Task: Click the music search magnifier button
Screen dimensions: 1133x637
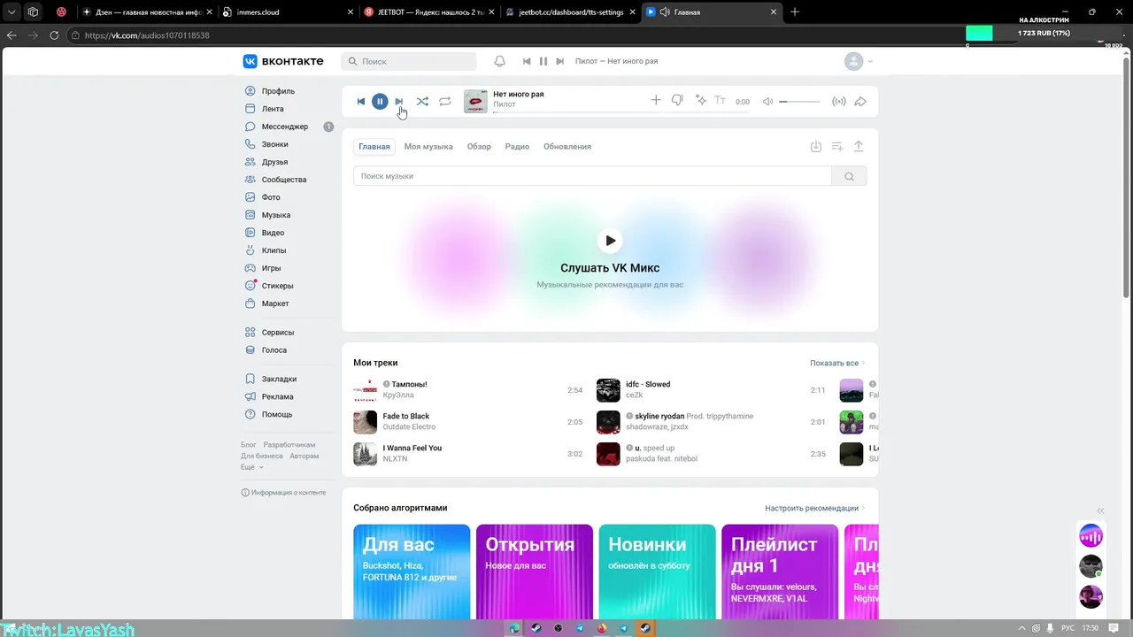Action: (849, 176)
